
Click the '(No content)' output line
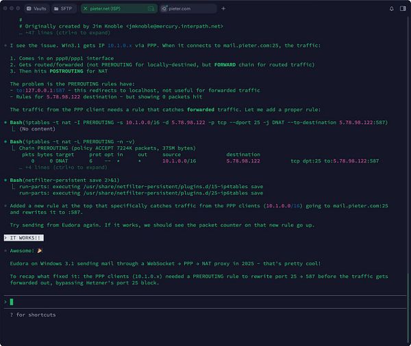37,129
